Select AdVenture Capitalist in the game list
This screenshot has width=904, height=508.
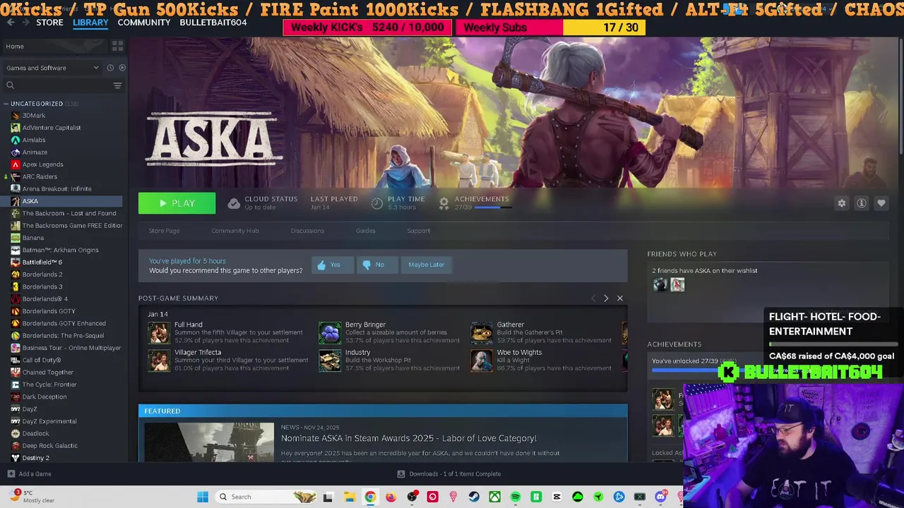tap(52, 128)
